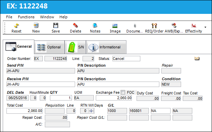Click the envelope email icon
The height and width of the screenshot is (132, 212).
pos(197,59)
